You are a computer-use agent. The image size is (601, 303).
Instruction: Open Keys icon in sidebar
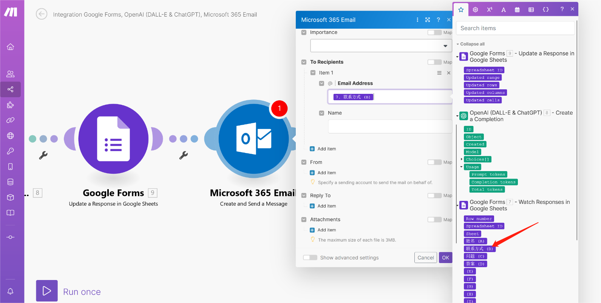[11, 151]
